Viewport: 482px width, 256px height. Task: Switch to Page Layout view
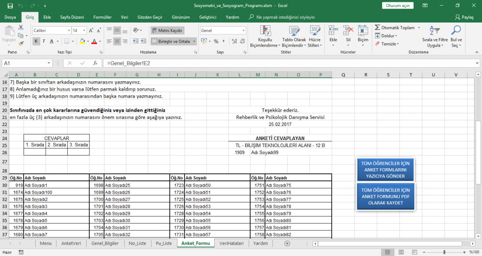pos(401,252)
